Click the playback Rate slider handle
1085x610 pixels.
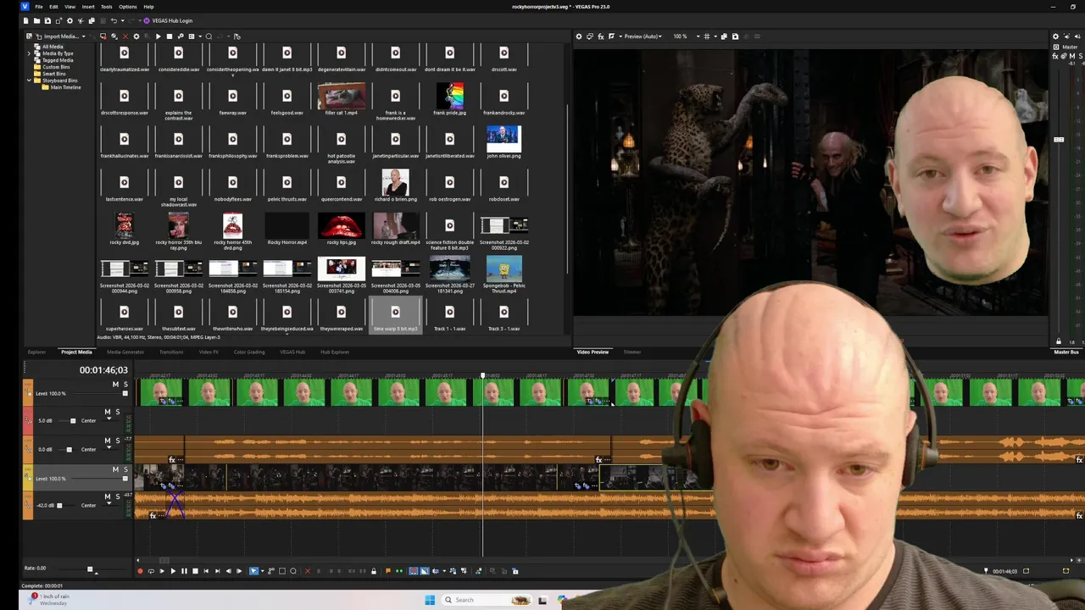click(90, 568)
